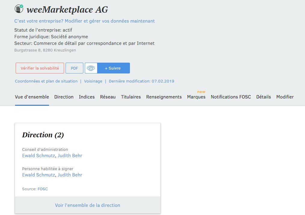Click the Modifier tab
Screen dimensions: 305x215
point(285,97)
